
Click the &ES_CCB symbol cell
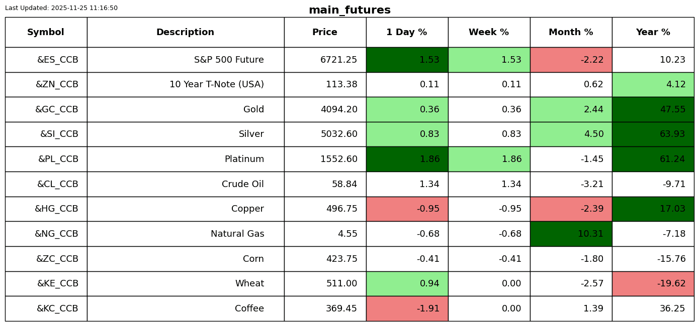coord(57,60)
